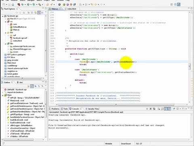
Task: Click the New file toolbar icon
Action: [x=4, y=4]
